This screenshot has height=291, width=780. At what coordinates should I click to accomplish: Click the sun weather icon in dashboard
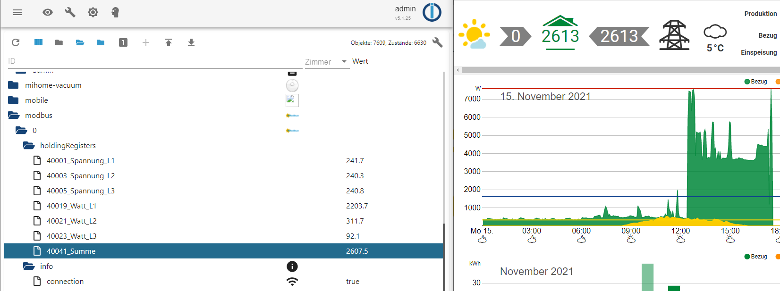point(474,34)
